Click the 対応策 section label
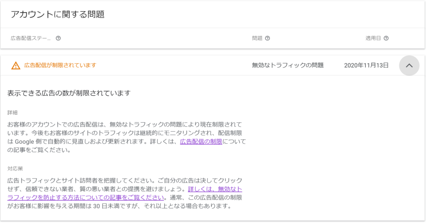The height and width of the screenshot is (223, 426). tap(15, 169)
